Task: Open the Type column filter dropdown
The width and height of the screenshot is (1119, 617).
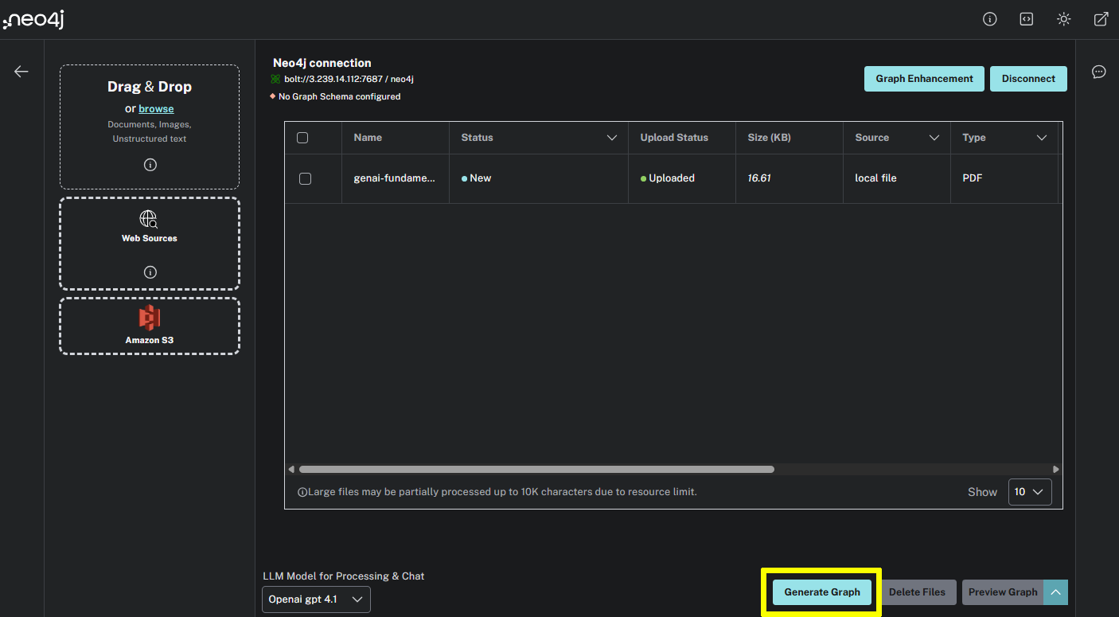Action: click(1042, 138)
